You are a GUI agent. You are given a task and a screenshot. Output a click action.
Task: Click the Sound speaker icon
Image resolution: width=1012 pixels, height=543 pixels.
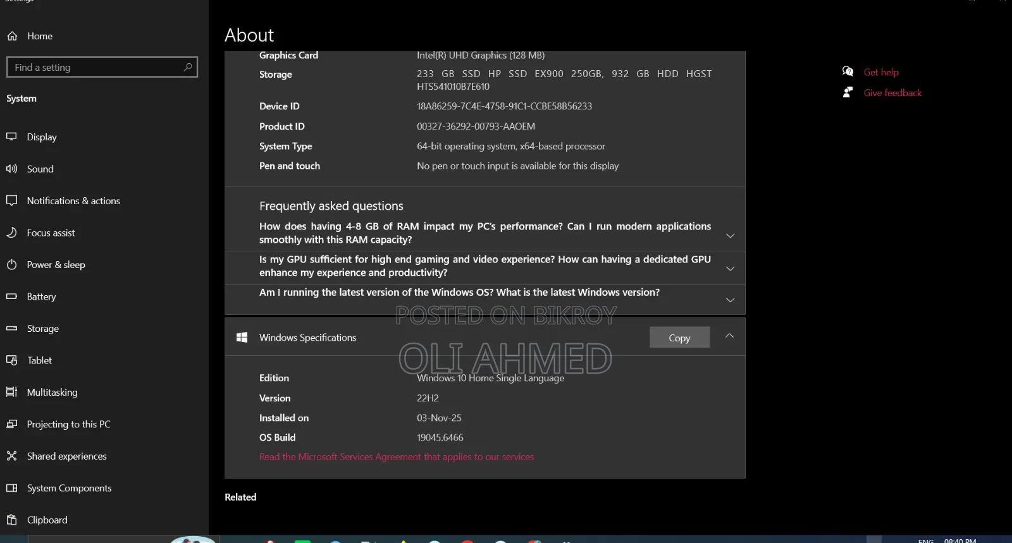click(11, 169)
